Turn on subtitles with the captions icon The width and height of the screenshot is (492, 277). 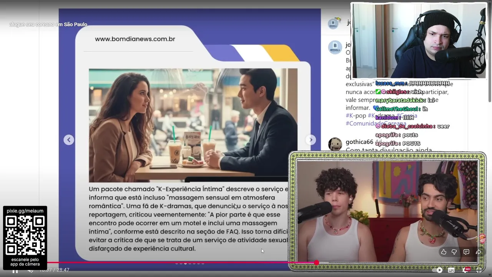451,270
